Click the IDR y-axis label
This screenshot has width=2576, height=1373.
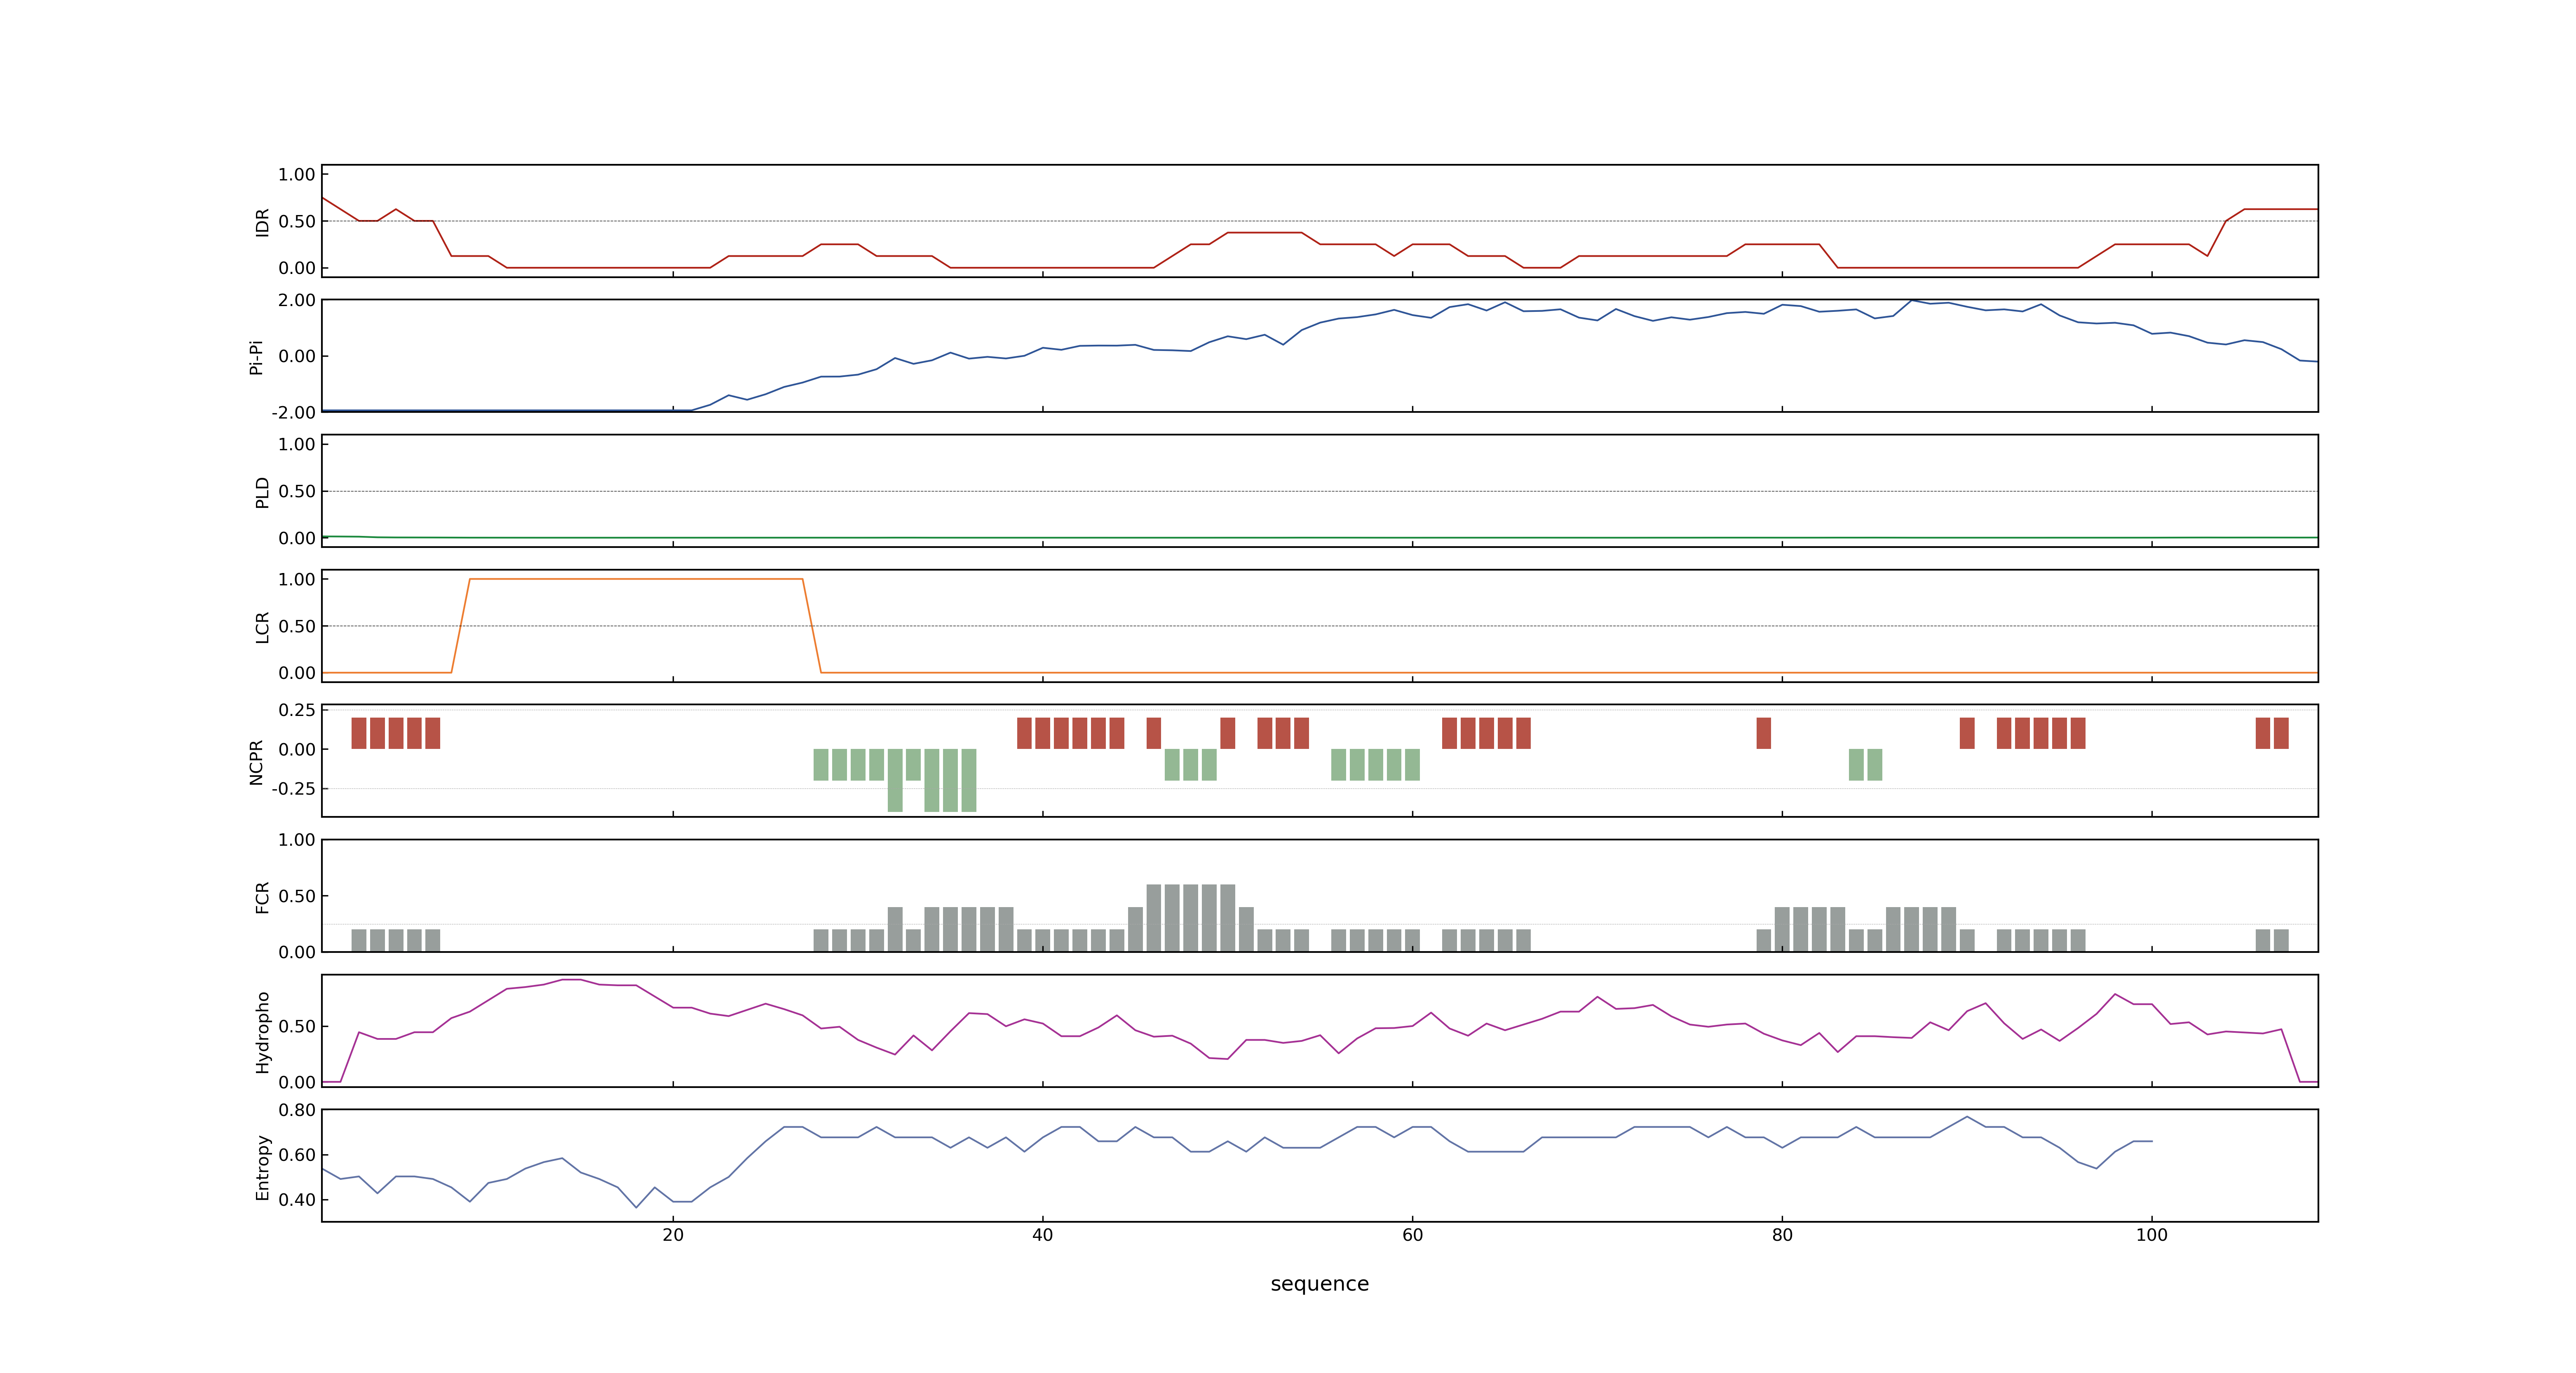point(263,222)
